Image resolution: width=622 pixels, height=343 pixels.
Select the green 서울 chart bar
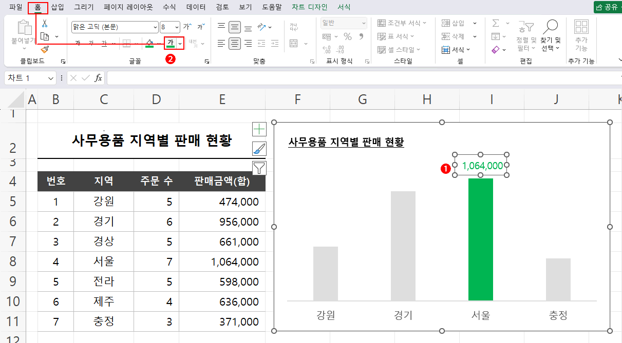click(481, 239)
